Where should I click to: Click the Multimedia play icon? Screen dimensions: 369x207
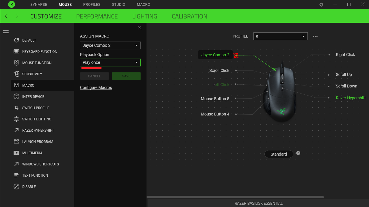16,153
